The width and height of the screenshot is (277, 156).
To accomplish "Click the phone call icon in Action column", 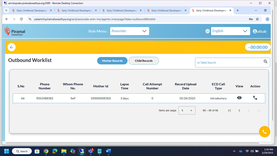I will point(255,98).
